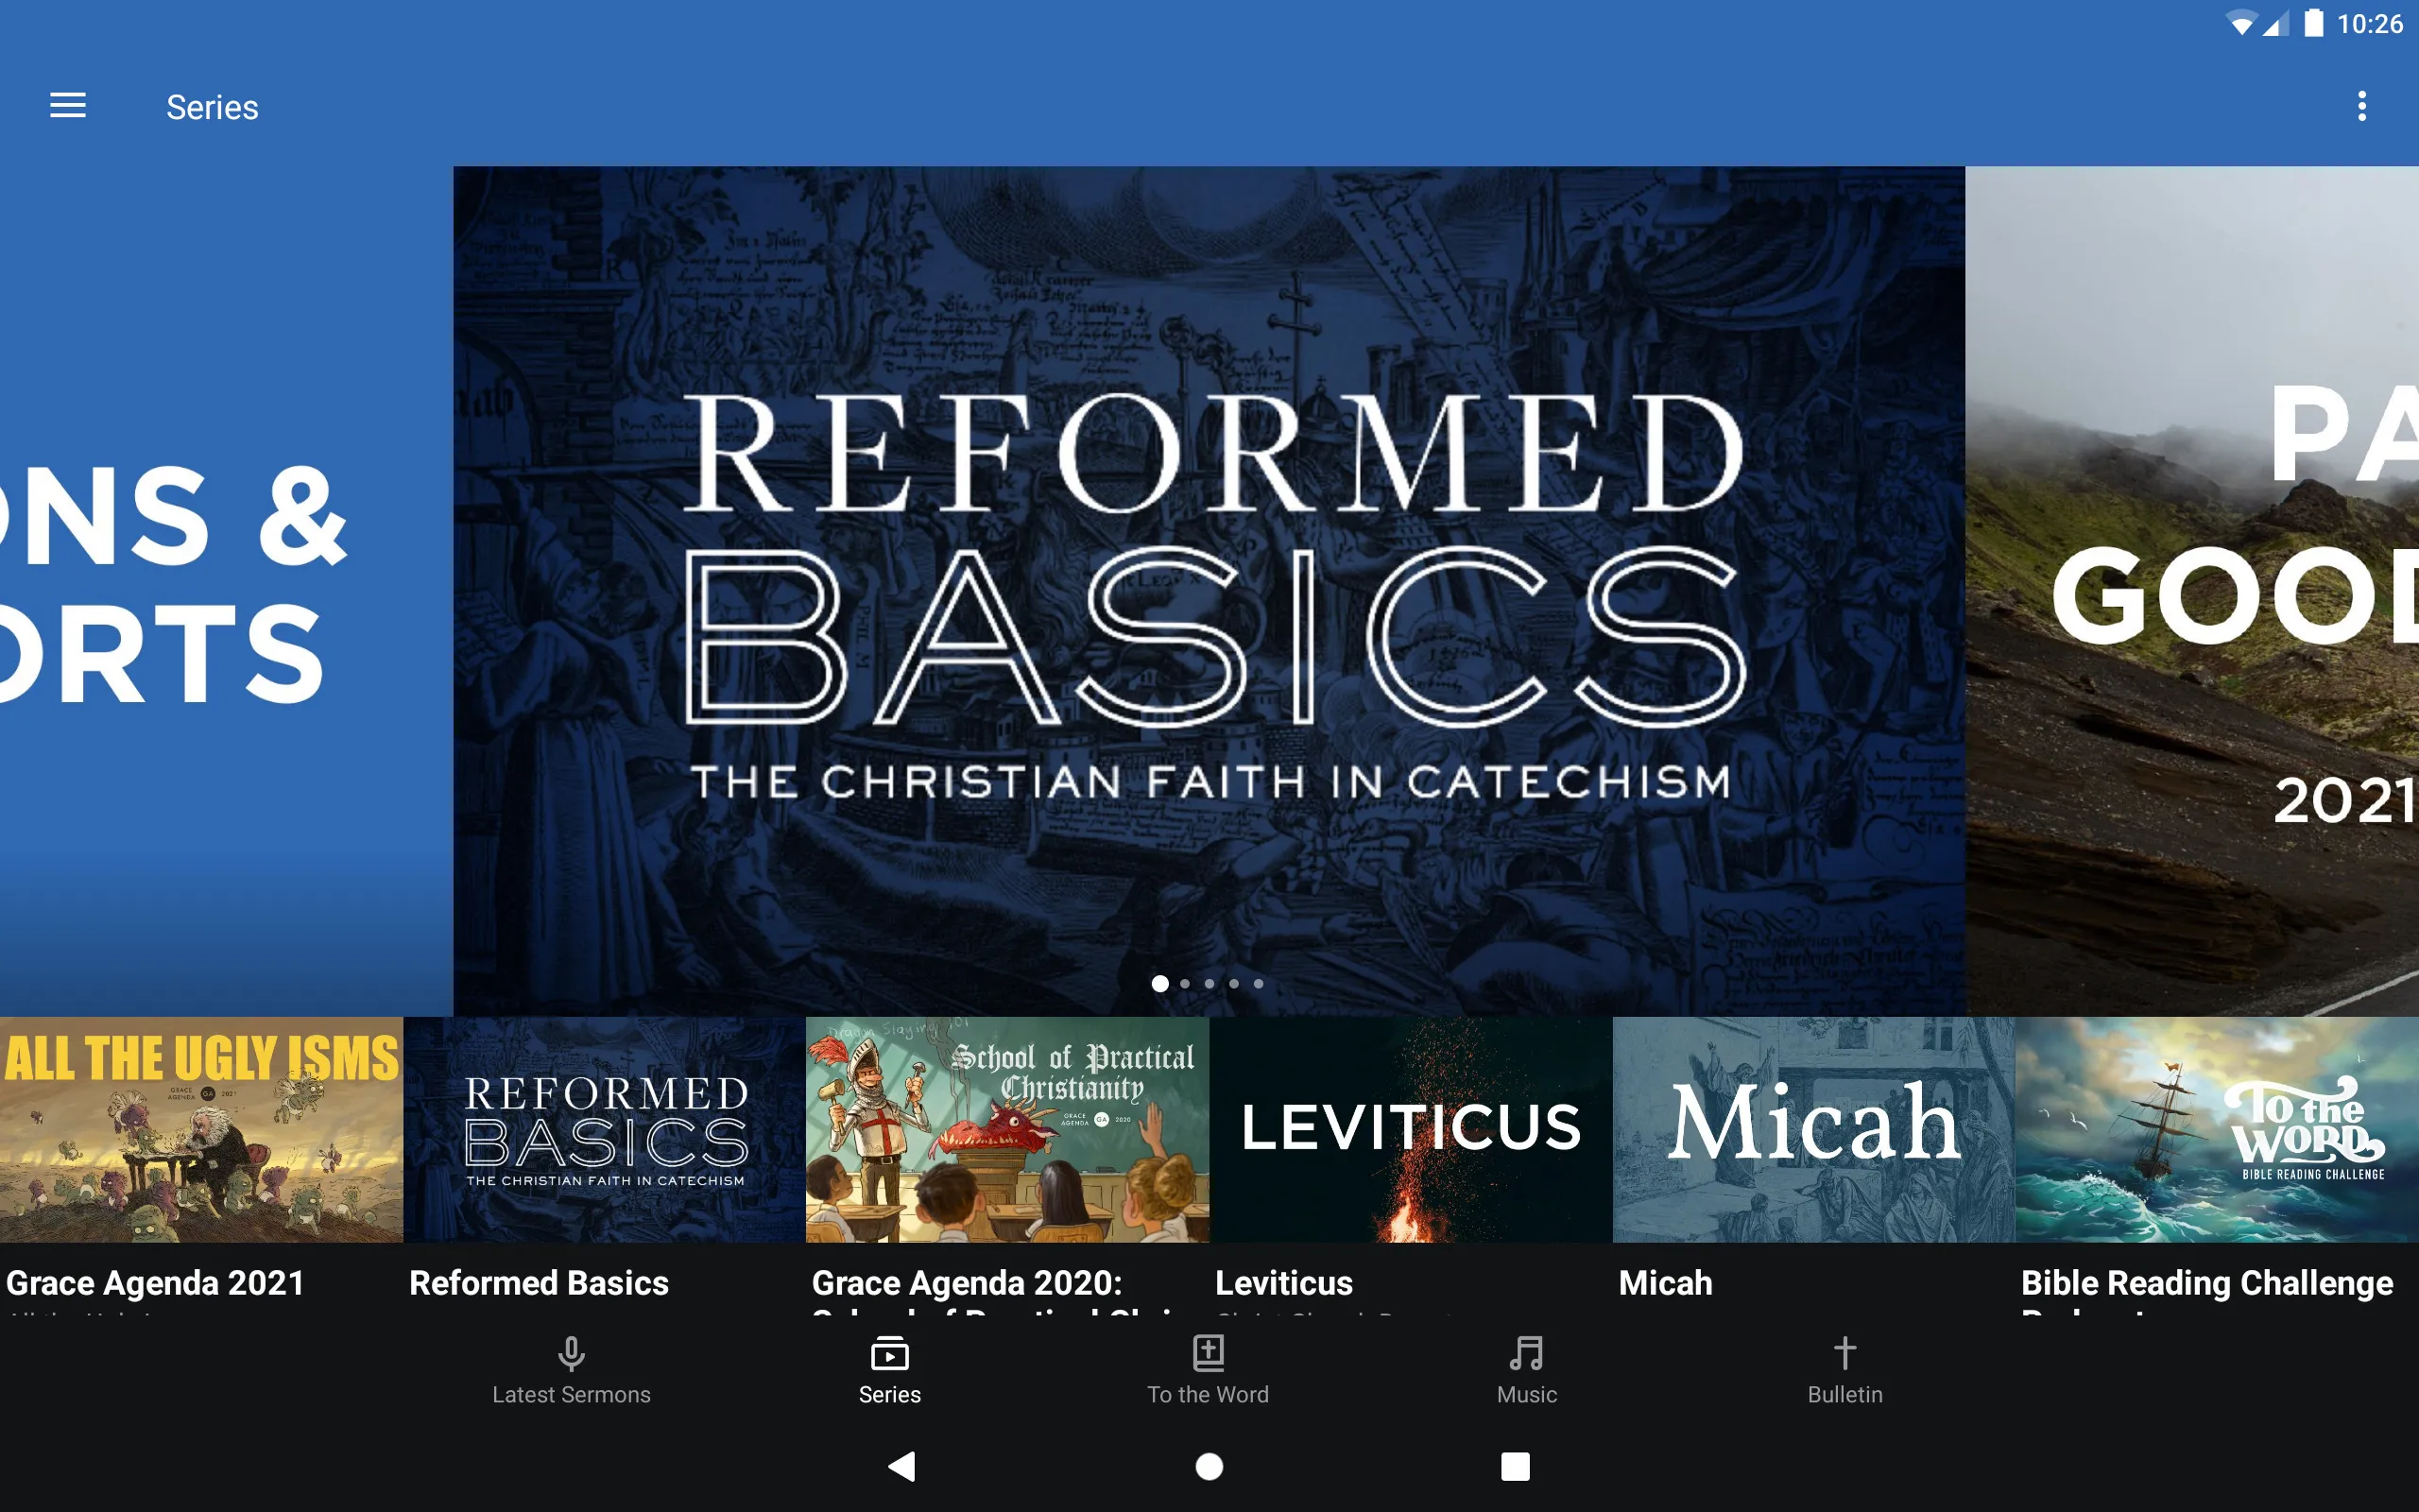The width and height of the screenshot is (2419, 1512).
Task: Navigate to Latest Sermons tab
Action: click(572, 1369)
